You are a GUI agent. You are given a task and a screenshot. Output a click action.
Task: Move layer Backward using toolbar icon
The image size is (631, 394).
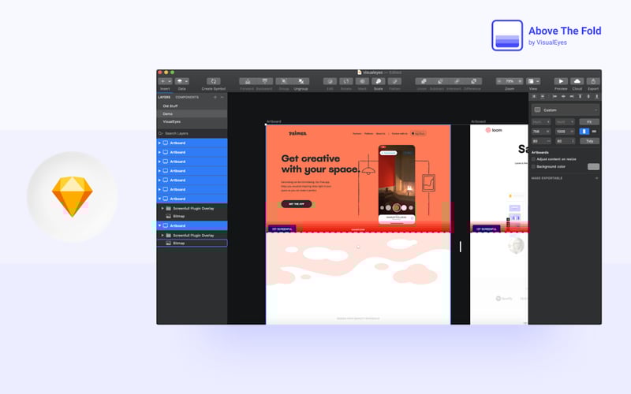click(264, 81)
